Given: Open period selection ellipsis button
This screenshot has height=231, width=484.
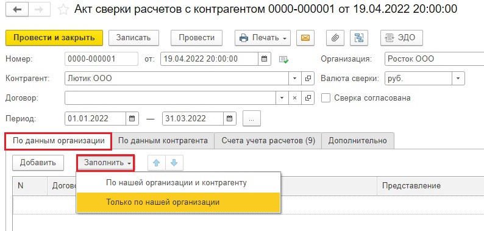Looking at the screenshot, I should [252, 119].
